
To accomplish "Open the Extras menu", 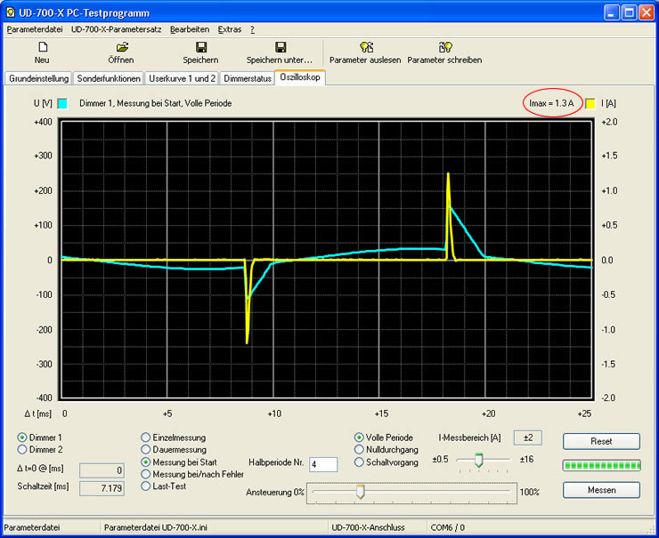I will (x=230, y=29).
